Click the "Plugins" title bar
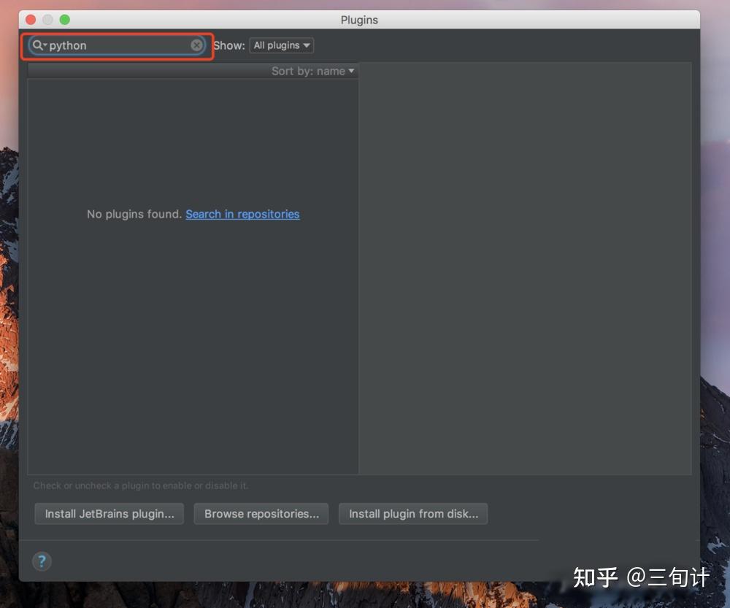 point(359,20)
